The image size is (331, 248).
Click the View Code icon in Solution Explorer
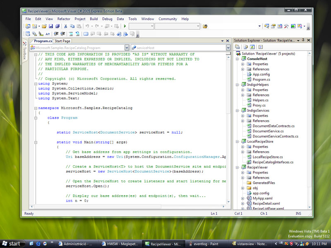coord(261,47)
